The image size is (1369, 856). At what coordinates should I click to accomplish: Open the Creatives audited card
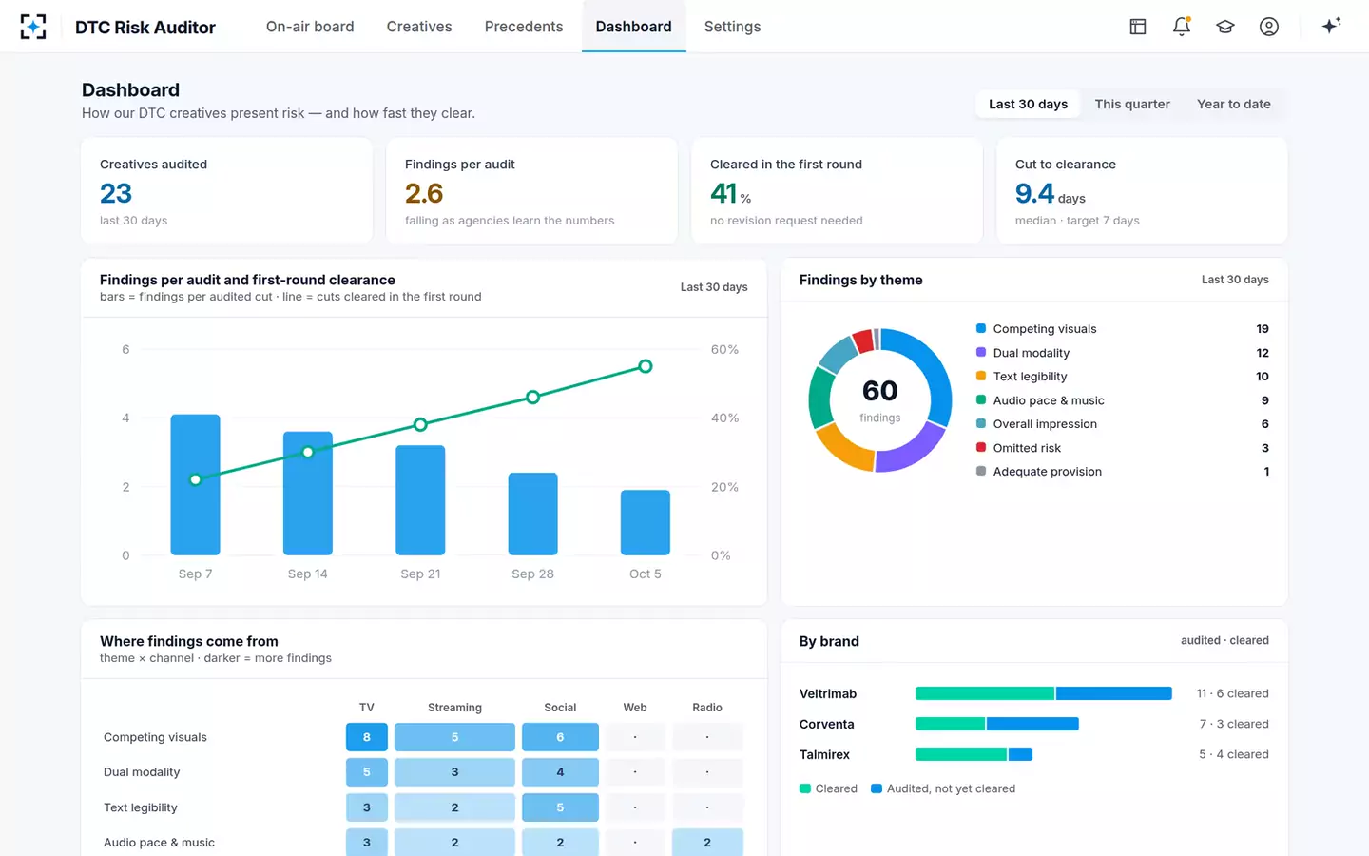[226, 191]
